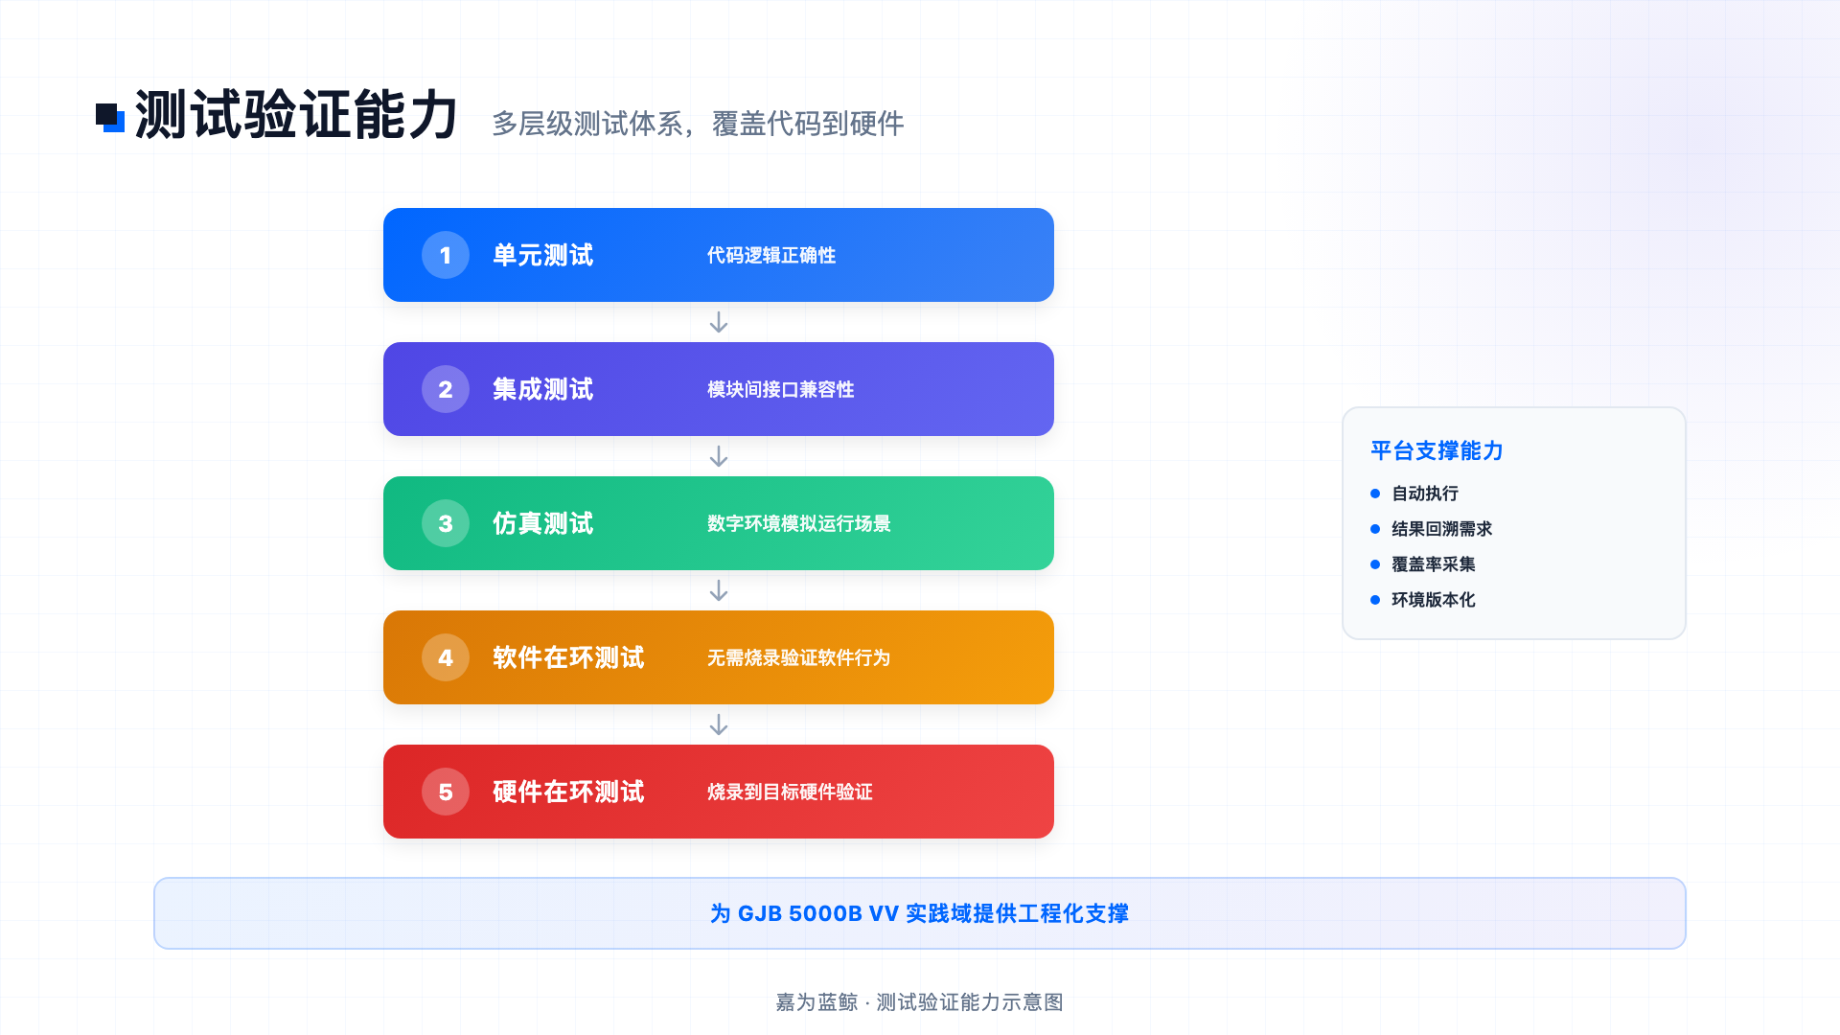This screenshot has width=1840, height=1035.
Task: Select the 环境版本化 bullet item
Action: (1423, 600)
